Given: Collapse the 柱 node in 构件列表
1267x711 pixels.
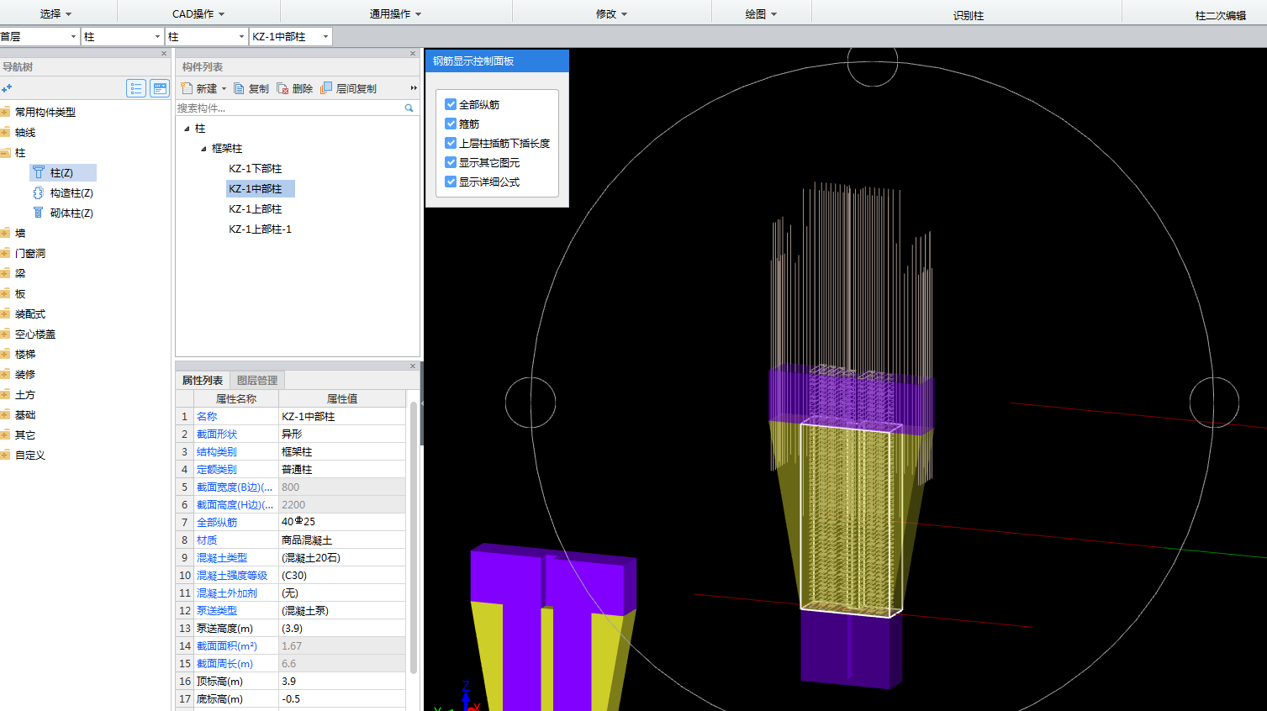Looking at the screenshot, I should (187, 129).
